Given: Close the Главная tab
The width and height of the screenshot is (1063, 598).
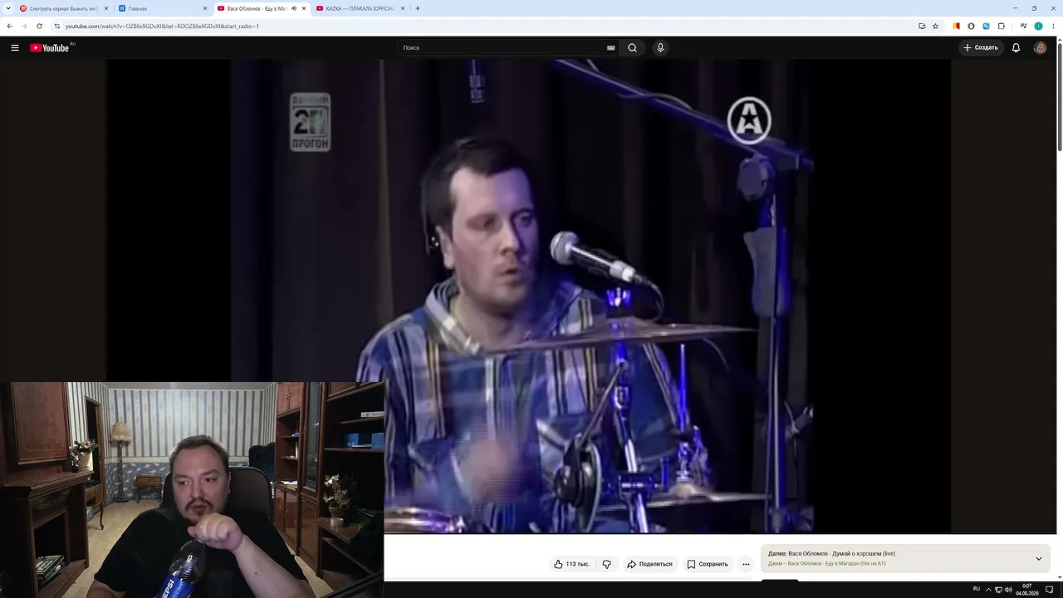Looking at the screenshot, I should click(205, 8).
